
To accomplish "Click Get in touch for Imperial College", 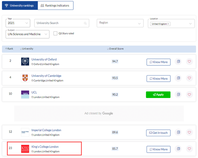I will tap(158, 133).
